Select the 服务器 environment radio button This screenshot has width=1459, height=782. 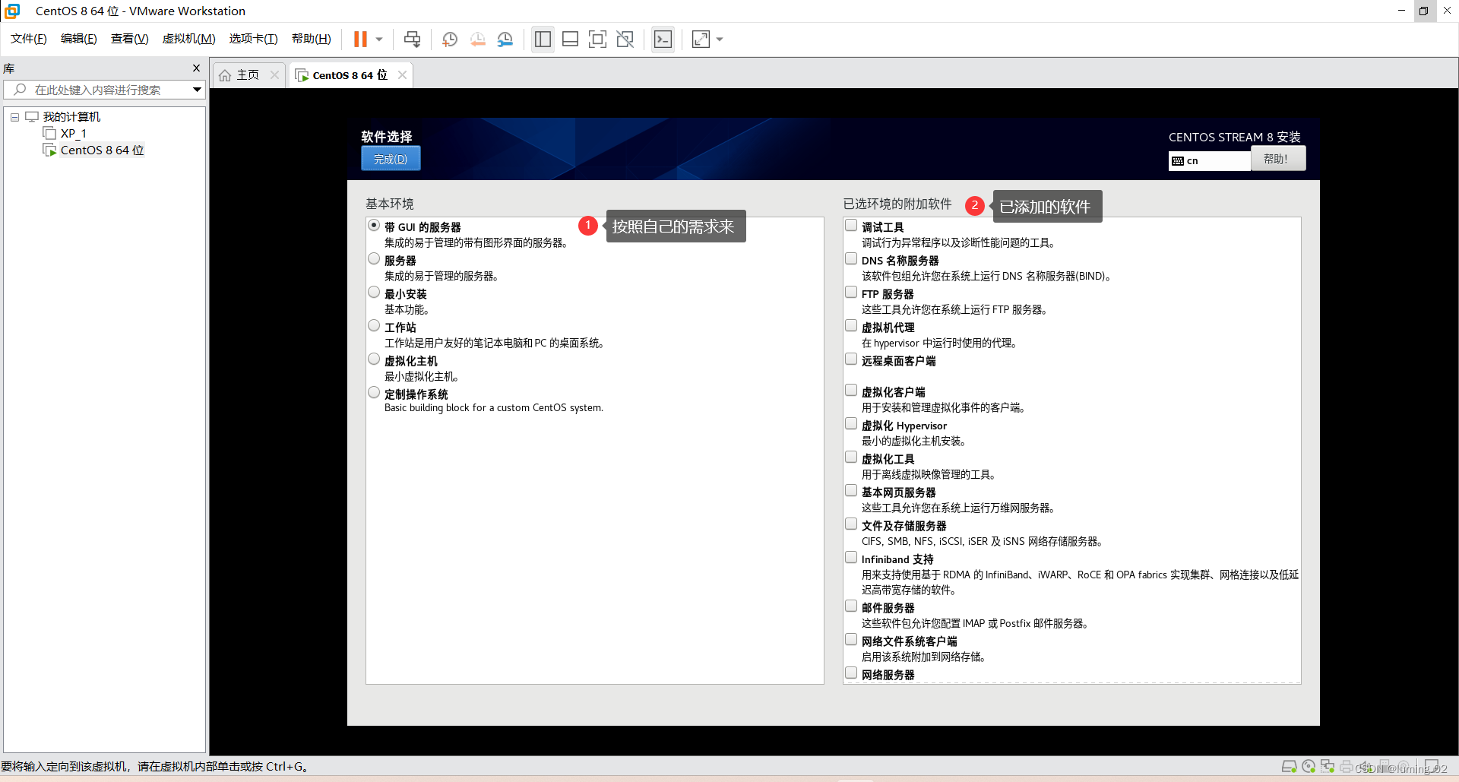pyautogui.click(x=374, y=258)
